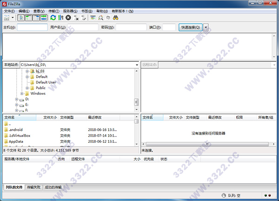Toggle the transfer queue display
Screen dimensions: 279x201
[44, 18]
